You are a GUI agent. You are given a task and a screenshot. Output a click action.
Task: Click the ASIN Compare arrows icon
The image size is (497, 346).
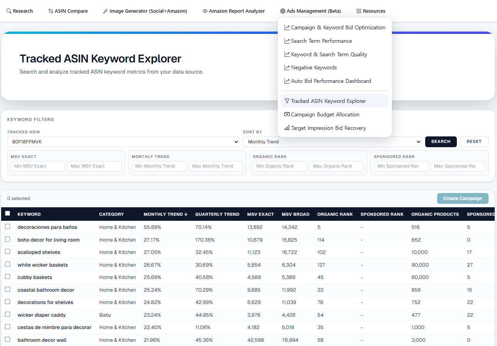pos(51,11)
